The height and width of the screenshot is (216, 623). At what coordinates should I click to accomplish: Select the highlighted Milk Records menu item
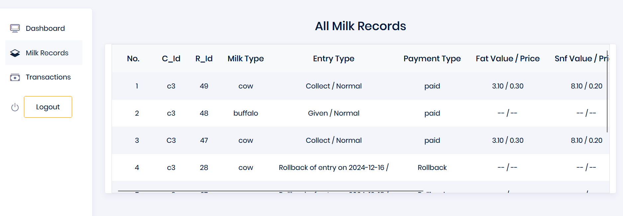coord(46,52)
